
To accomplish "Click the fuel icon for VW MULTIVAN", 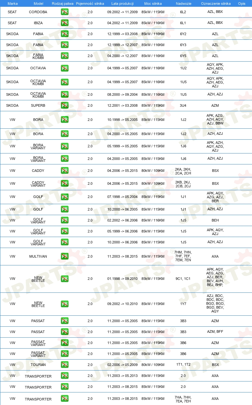I will click(64, 256).
